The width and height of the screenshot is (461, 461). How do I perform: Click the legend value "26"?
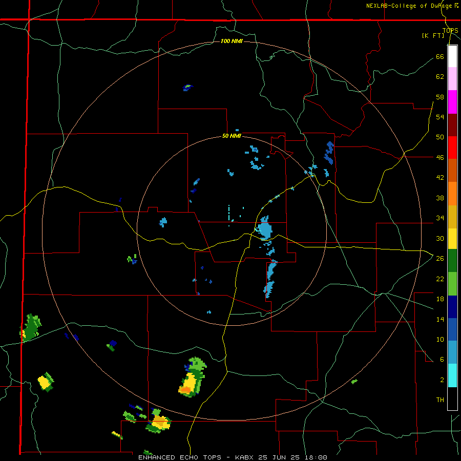(440, 259)
